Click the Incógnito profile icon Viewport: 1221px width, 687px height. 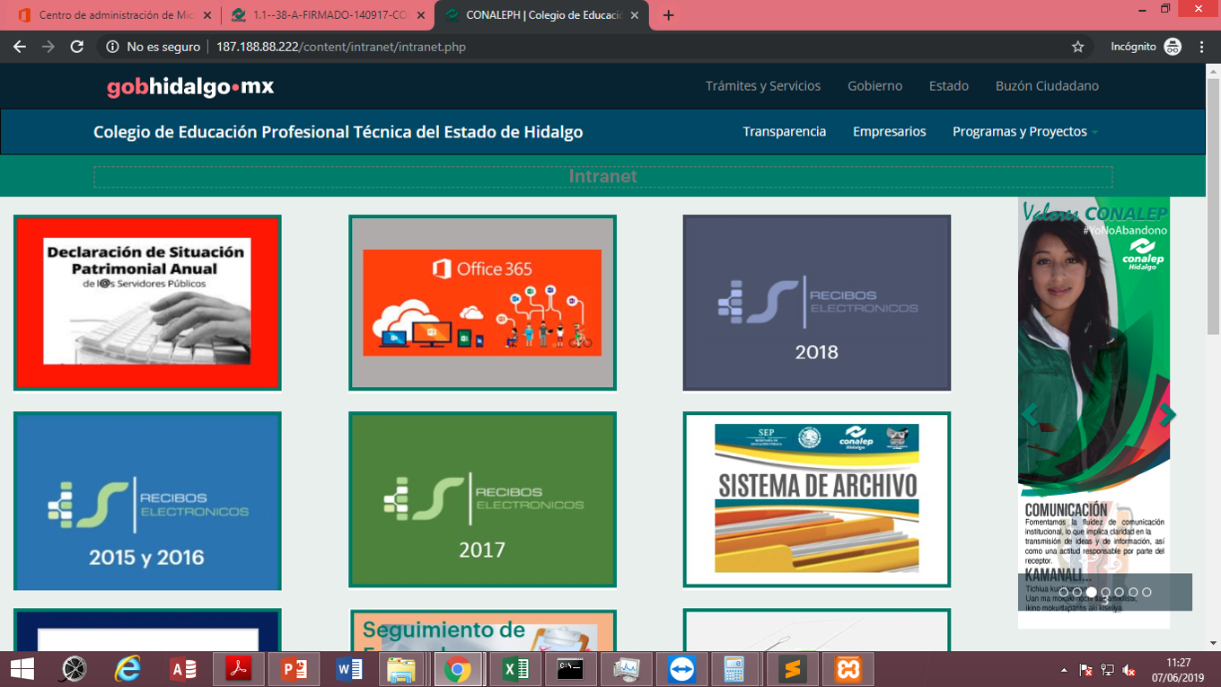pyautogui.click(x=1173, y=47)
